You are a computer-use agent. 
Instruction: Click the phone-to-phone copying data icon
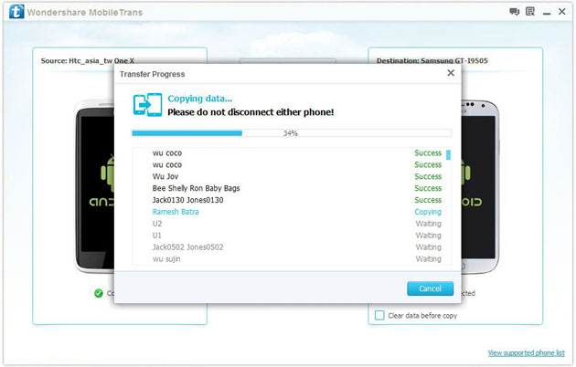coord(147,105)
